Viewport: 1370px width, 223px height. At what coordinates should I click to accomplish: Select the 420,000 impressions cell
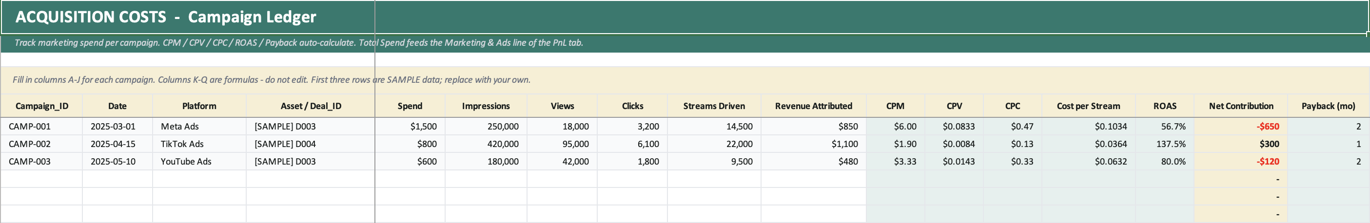(x=486, y=144)
